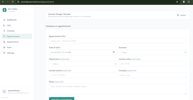Click the Dashboard home icon

click(4, 20)
